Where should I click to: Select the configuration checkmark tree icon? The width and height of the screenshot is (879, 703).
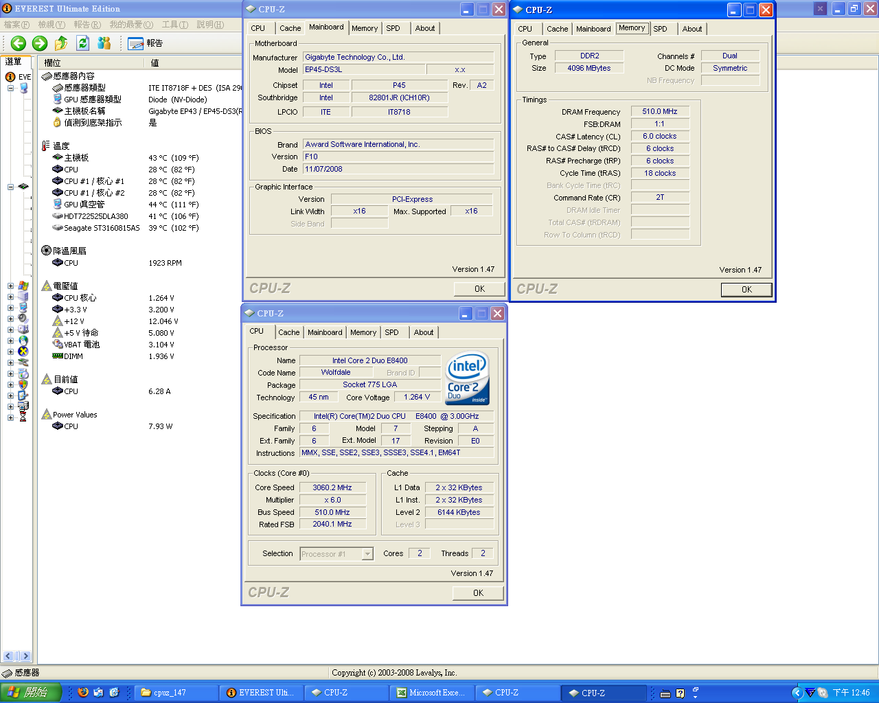coord(23,395)
